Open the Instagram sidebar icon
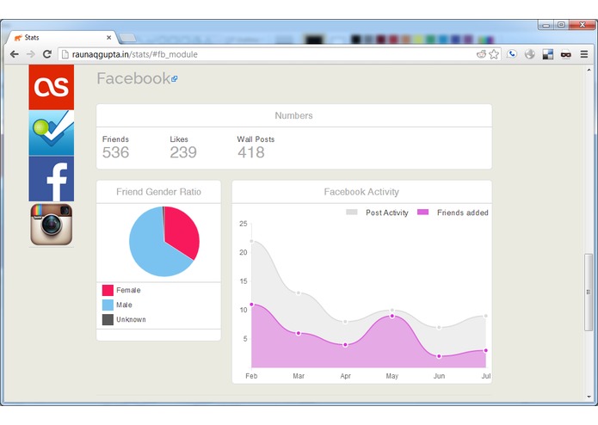This screenshot has height=425, width=598. point(52,225)
